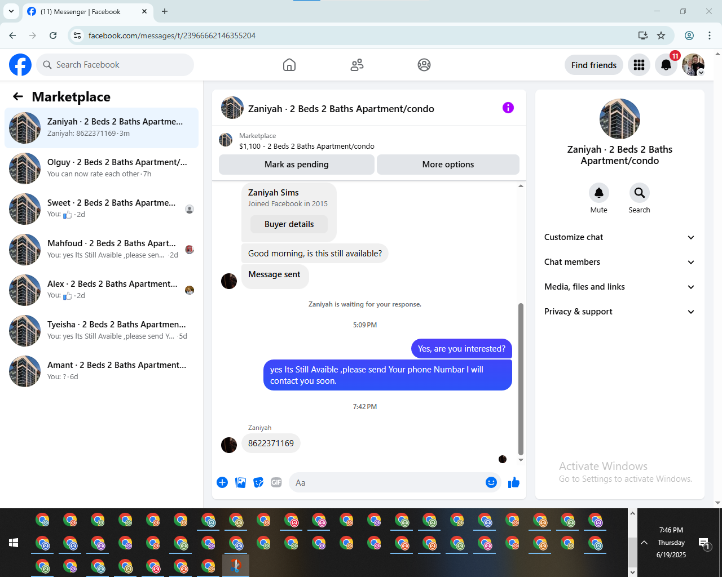This screenshot has width=722, height=577.
Task: Click the install app icon in address bar
Action: pyautogui.click(x=643, y=35)
